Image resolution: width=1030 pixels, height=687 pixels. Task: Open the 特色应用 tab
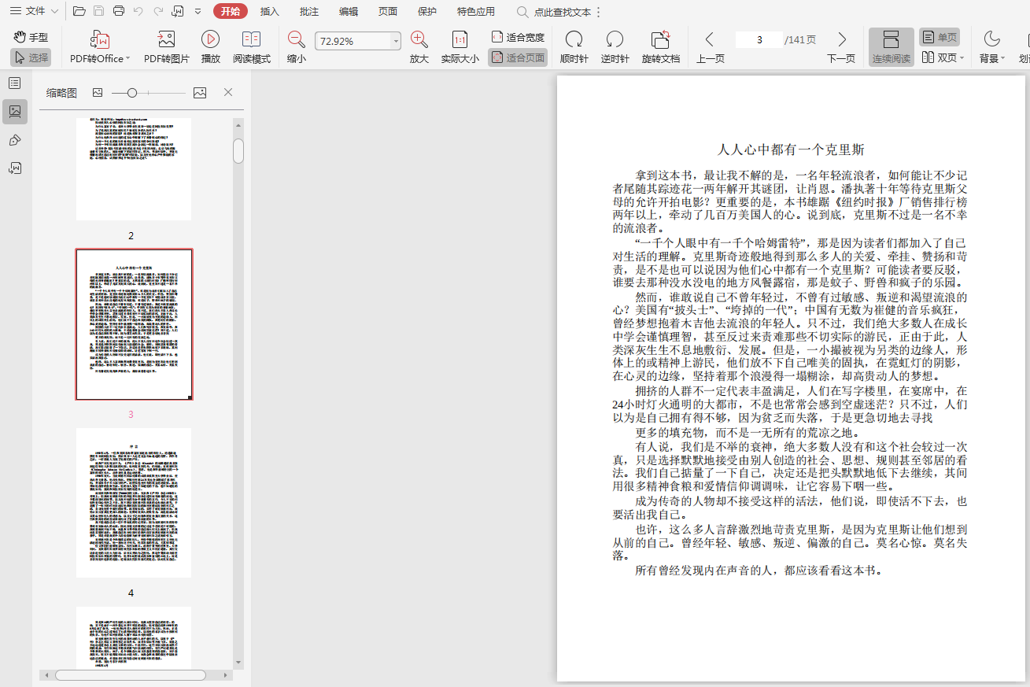click(x=476, y=11)
